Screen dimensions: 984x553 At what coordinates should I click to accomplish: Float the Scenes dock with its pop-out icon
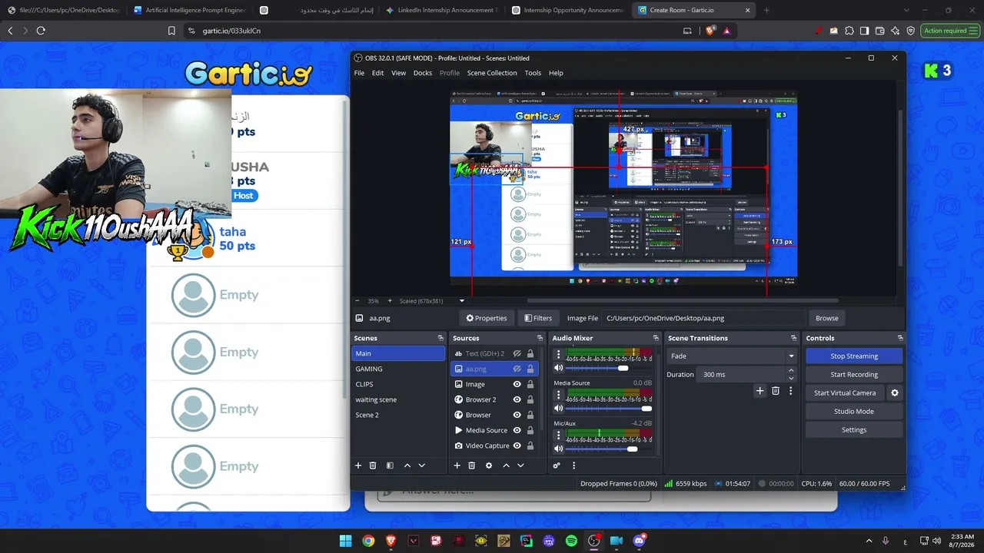coord(440,338)
